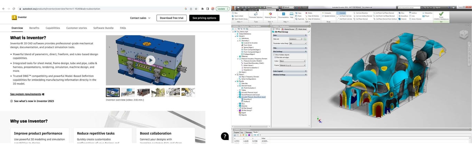Click the Evaluate button in ribbon

(341, 13)
